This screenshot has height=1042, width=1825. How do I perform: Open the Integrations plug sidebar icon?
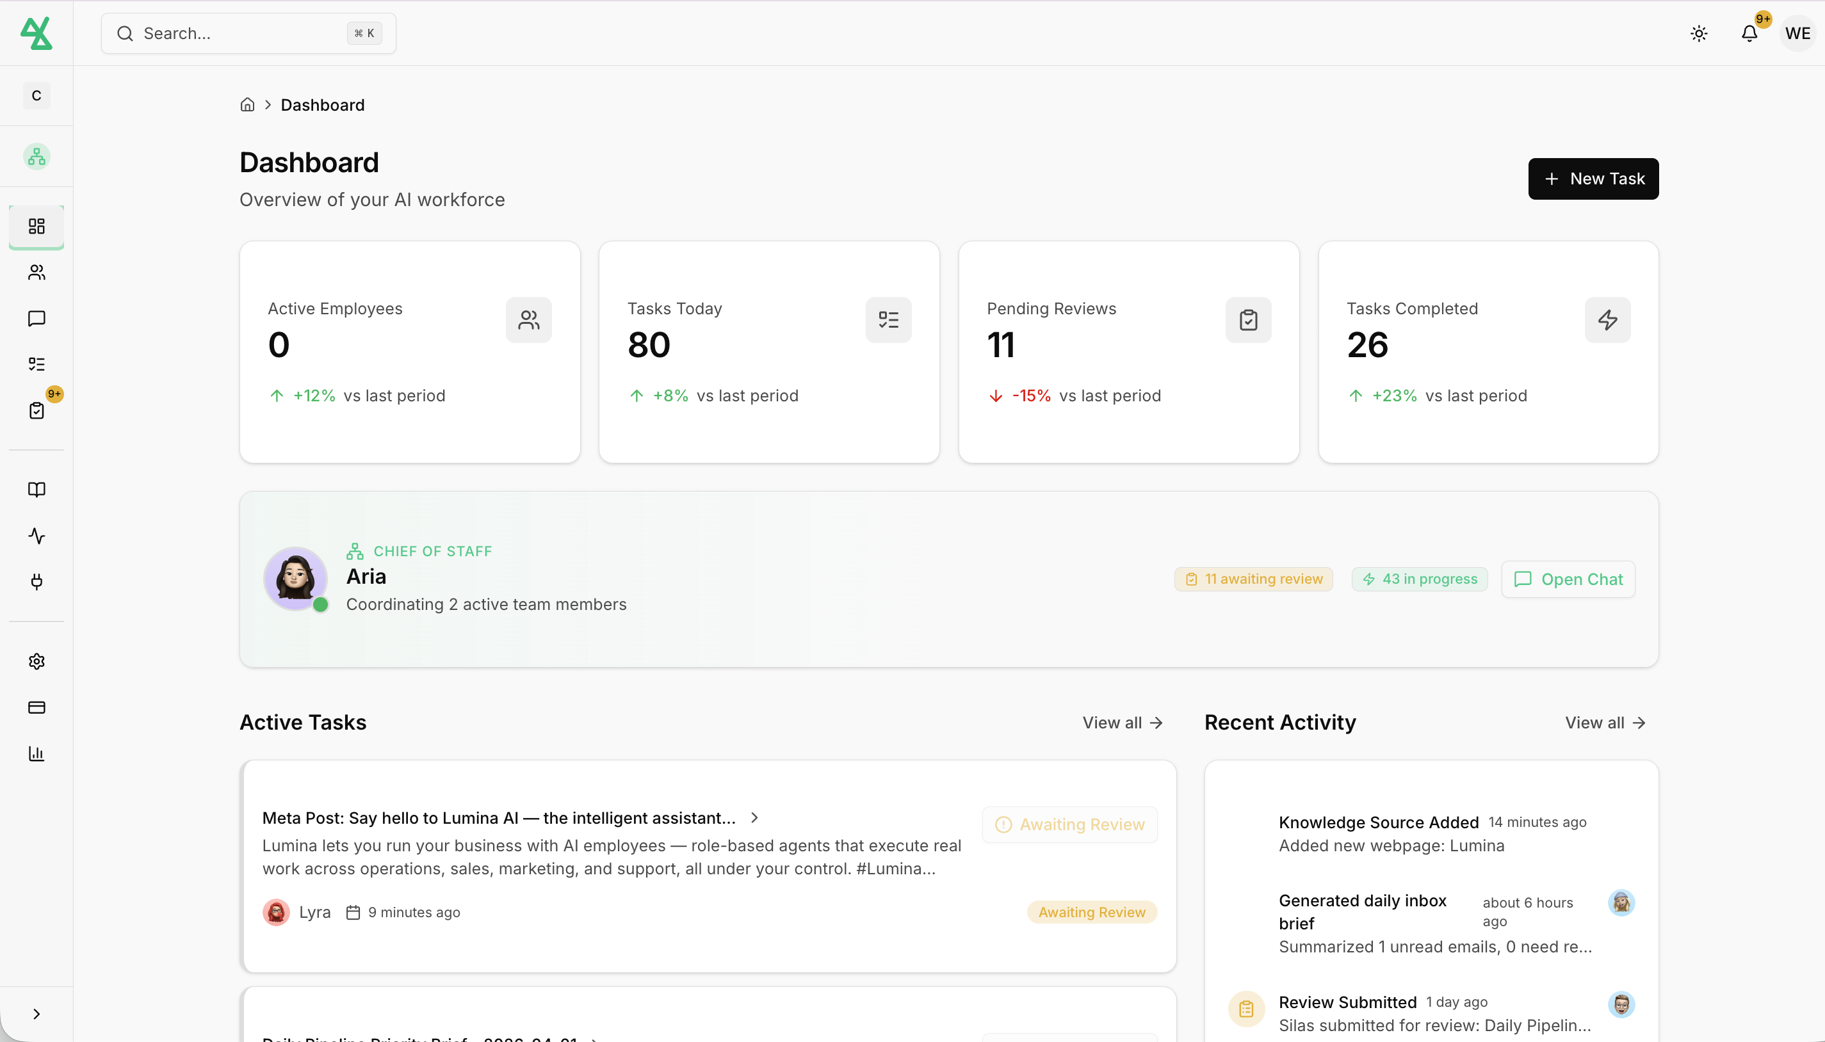(x=36, y=581)
